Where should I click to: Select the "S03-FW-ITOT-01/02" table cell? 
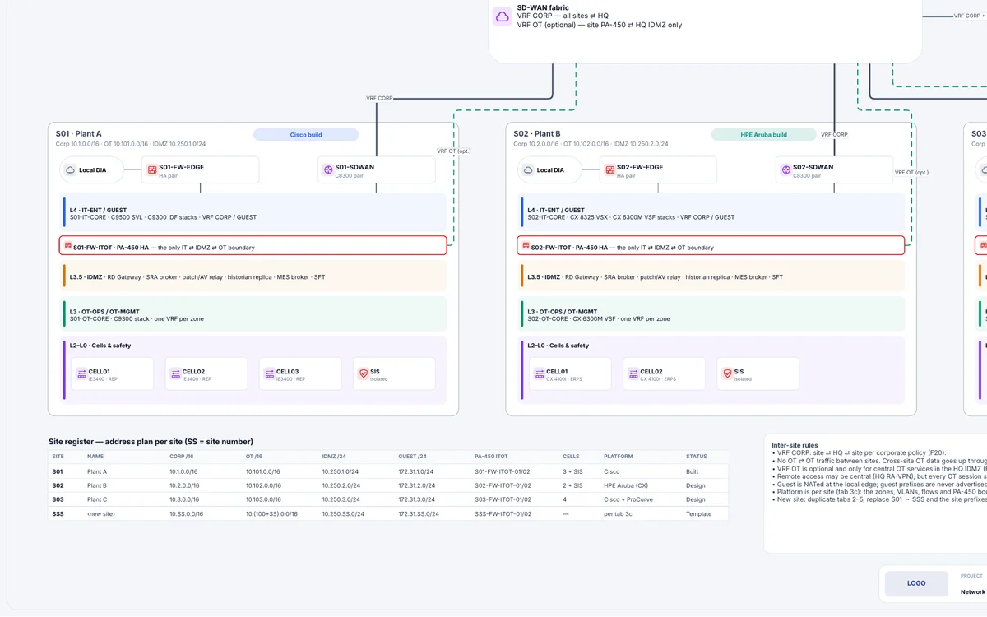click(503, 499)
